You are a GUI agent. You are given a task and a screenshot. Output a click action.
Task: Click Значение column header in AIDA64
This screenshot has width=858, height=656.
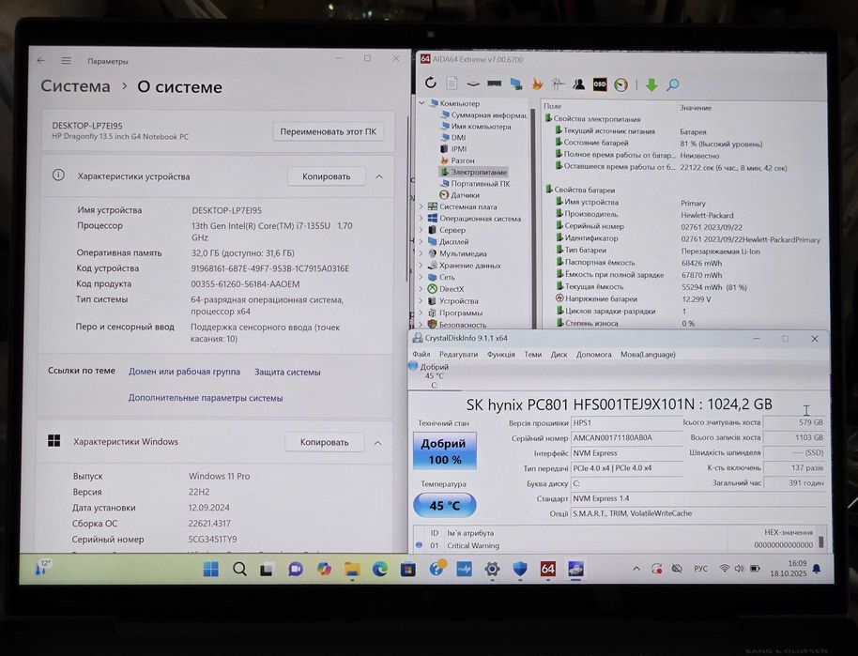point(696,108)
